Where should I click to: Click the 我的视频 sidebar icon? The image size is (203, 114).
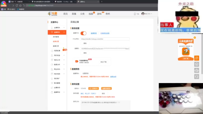tap(52, 74)
